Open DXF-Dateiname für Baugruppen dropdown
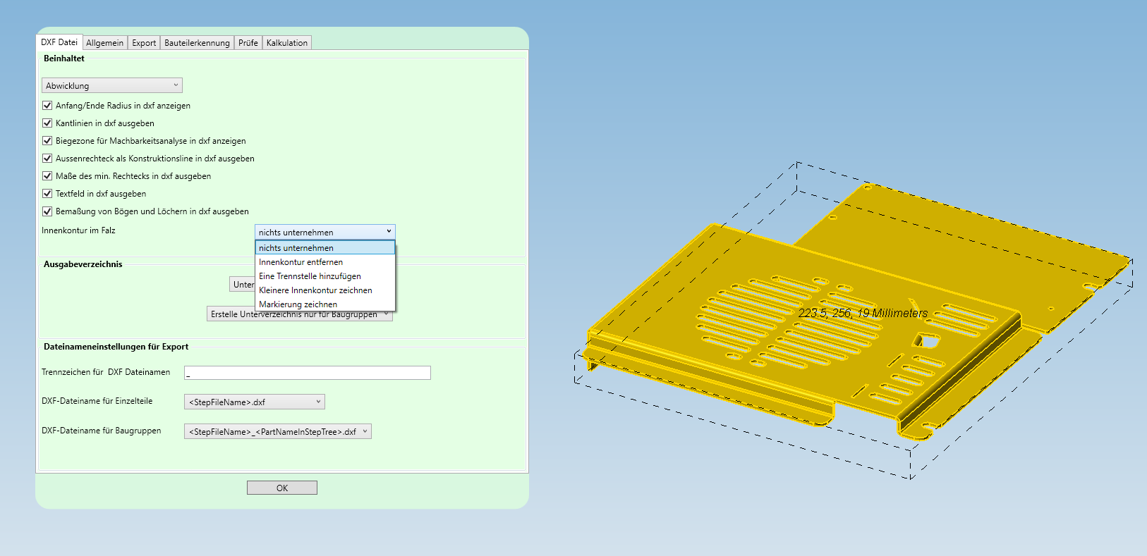 [x=277, y=432]
